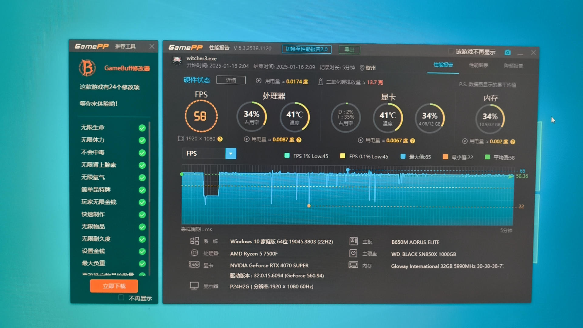Click the 最大值:65 blue legend swatch
Screen dimensions: 583x328
[403, 157]
